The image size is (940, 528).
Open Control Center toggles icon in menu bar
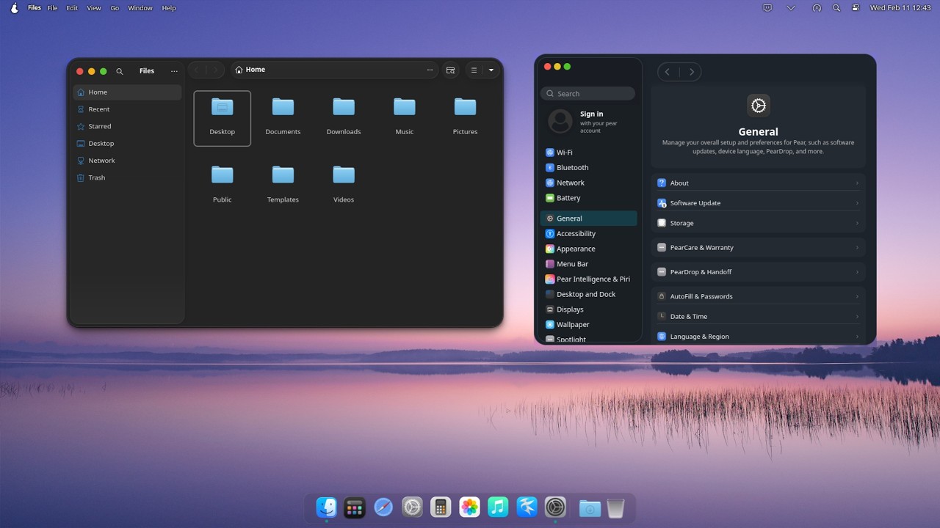[856, 8]
